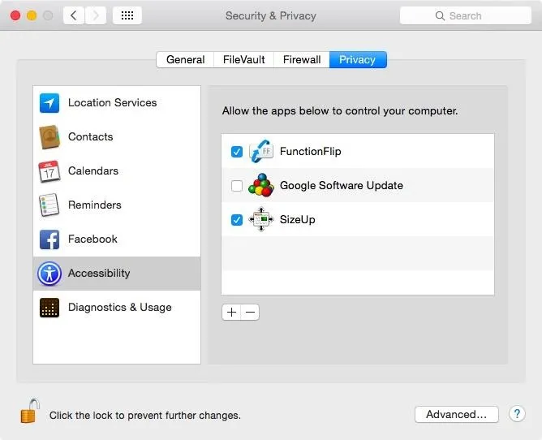Select the FunctionFlip app name
Viewport: 542px width, 440px height.
click(311, 151)
